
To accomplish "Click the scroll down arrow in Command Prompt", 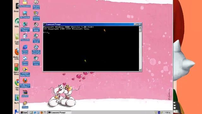I will click(140, 70).
